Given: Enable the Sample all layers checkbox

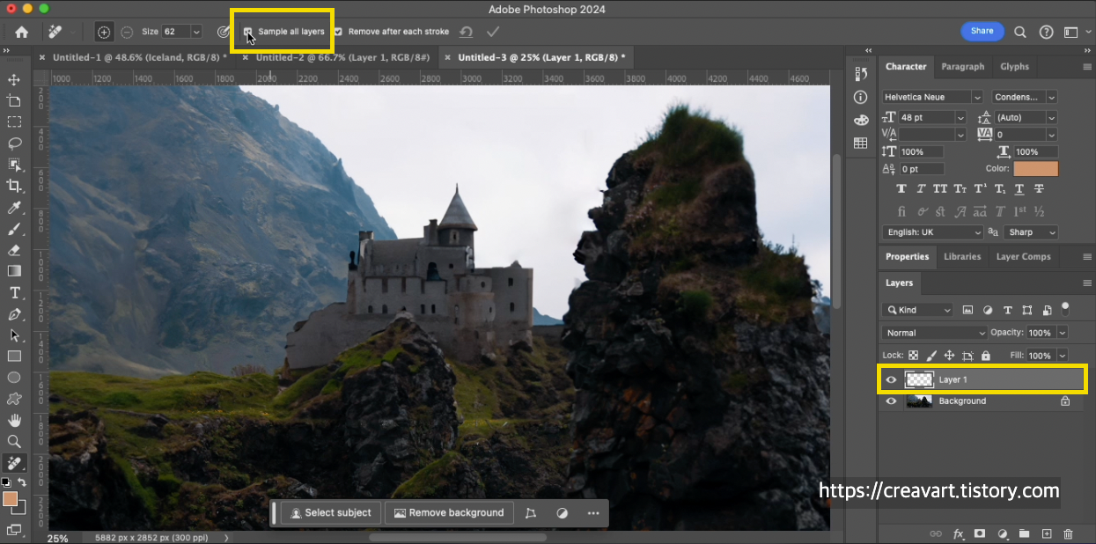Looking at the screenshot, I should pyautogui.click(x=248, y=32).
